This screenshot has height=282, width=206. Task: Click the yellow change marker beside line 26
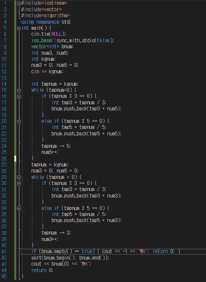15,158
